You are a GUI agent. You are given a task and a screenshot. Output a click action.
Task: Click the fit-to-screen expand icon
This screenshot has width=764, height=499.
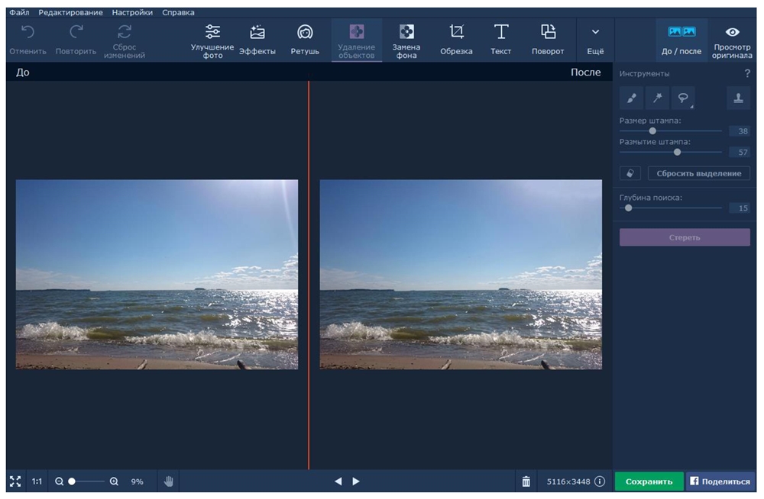(15, 481)
